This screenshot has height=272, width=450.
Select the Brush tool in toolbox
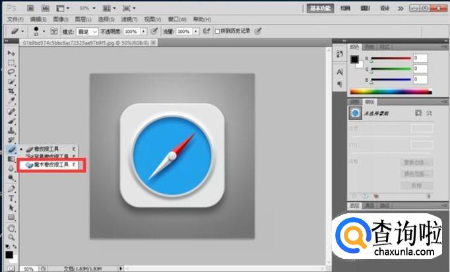(11, 121)
